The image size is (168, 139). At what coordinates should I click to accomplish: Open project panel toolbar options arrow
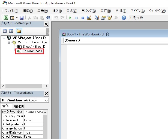click(48, 31)
